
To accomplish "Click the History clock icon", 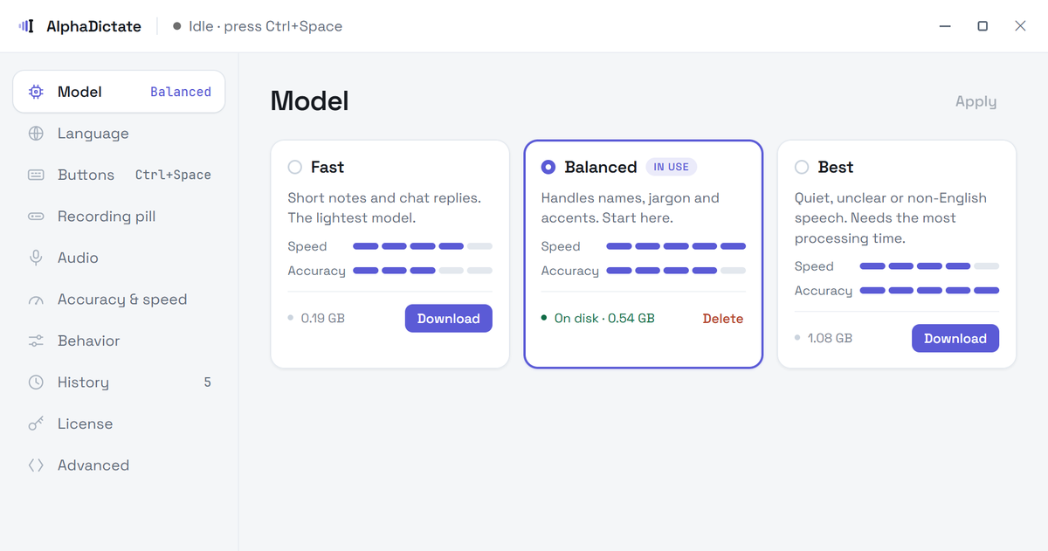I will (36, 382).
